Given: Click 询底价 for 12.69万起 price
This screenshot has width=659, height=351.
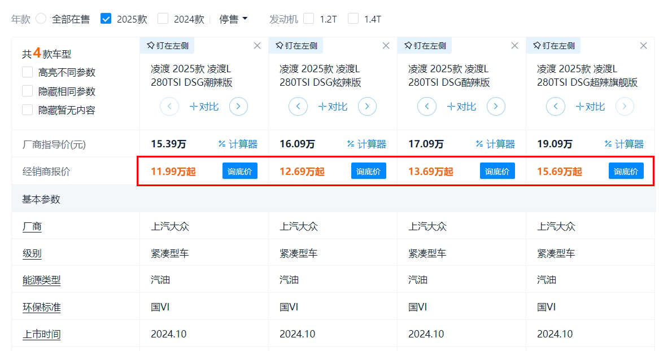Looking at the screenshot, I should coord(369,172).
